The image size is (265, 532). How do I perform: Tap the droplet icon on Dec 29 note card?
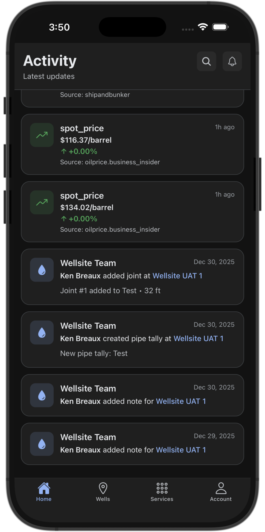(x=42, y=444)
